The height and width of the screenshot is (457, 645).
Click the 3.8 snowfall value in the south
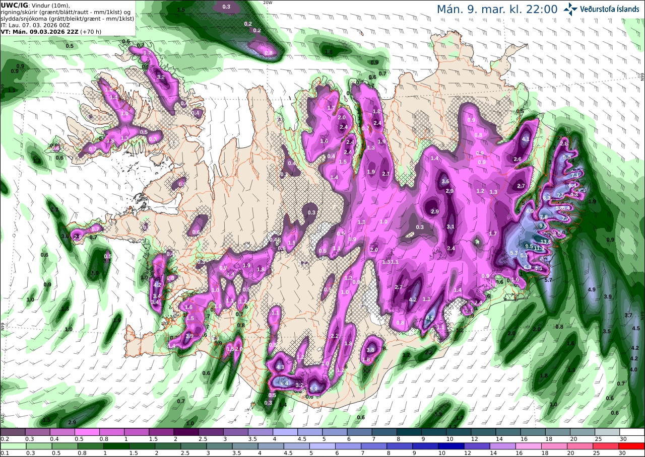[x=370, y=350]
